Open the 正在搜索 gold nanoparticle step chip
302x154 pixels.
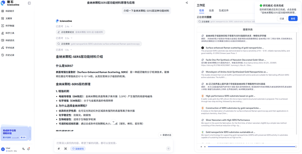click(99, 44)
